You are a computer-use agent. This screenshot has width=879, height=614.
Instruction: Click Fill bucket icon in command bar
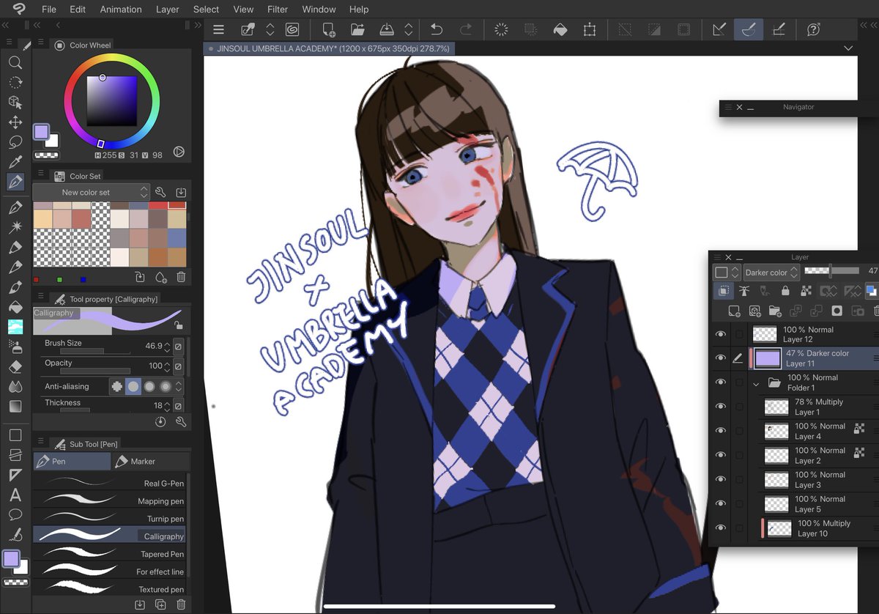click(x=560, y=30)
